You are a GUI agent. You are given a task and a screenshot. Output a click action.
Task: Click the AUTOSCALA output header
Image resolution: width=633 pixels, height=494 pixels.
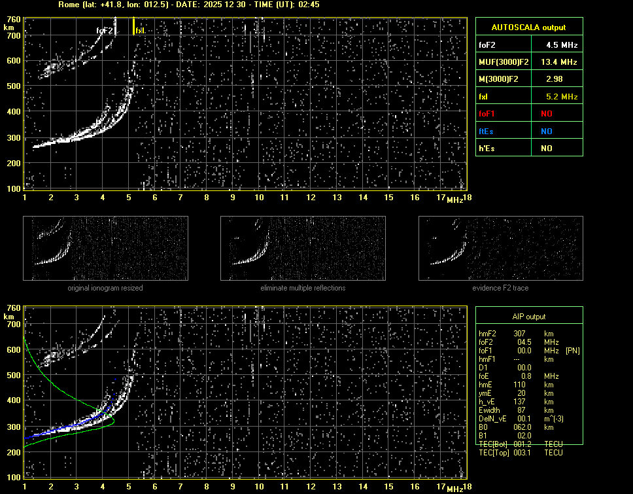[528, 27]
